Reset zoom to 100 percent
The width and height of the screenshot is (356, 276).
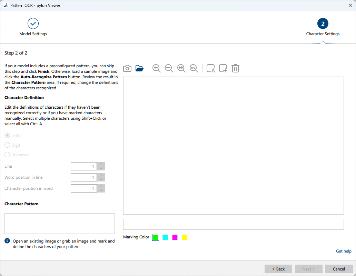coord(194,68)
